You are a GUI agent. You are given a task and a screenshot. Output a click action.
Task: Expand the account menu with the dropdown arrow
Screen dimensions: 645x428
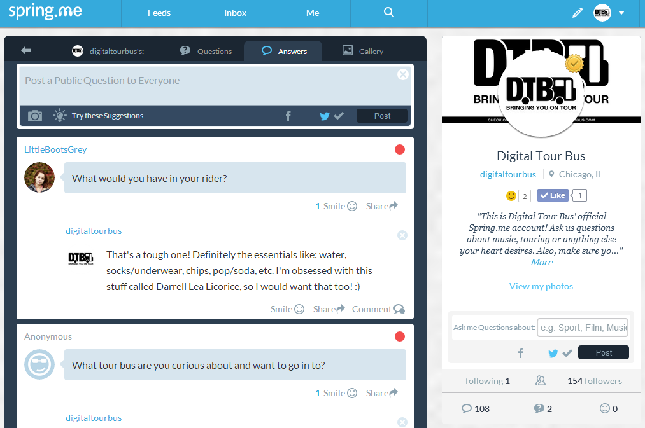coord(621,13)
